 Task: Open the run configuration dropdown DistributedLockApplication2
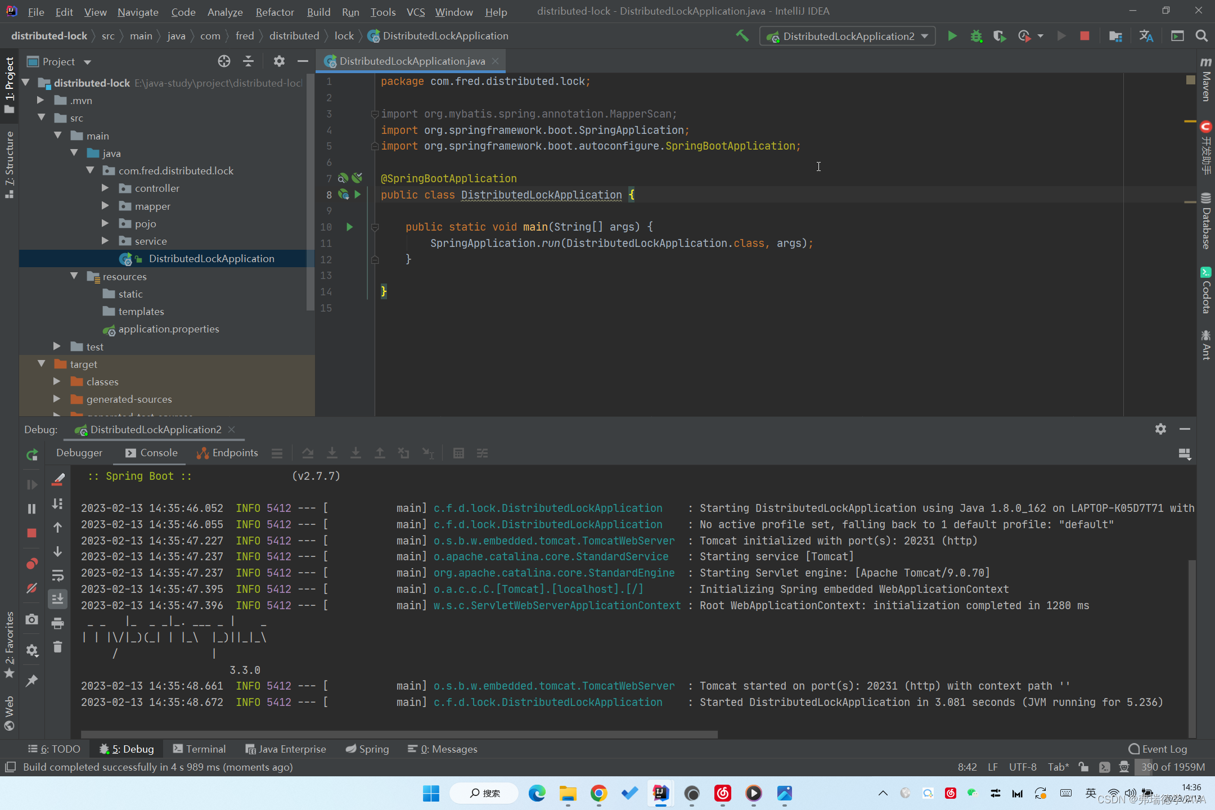pyautogui.click(x=848, y=36)
